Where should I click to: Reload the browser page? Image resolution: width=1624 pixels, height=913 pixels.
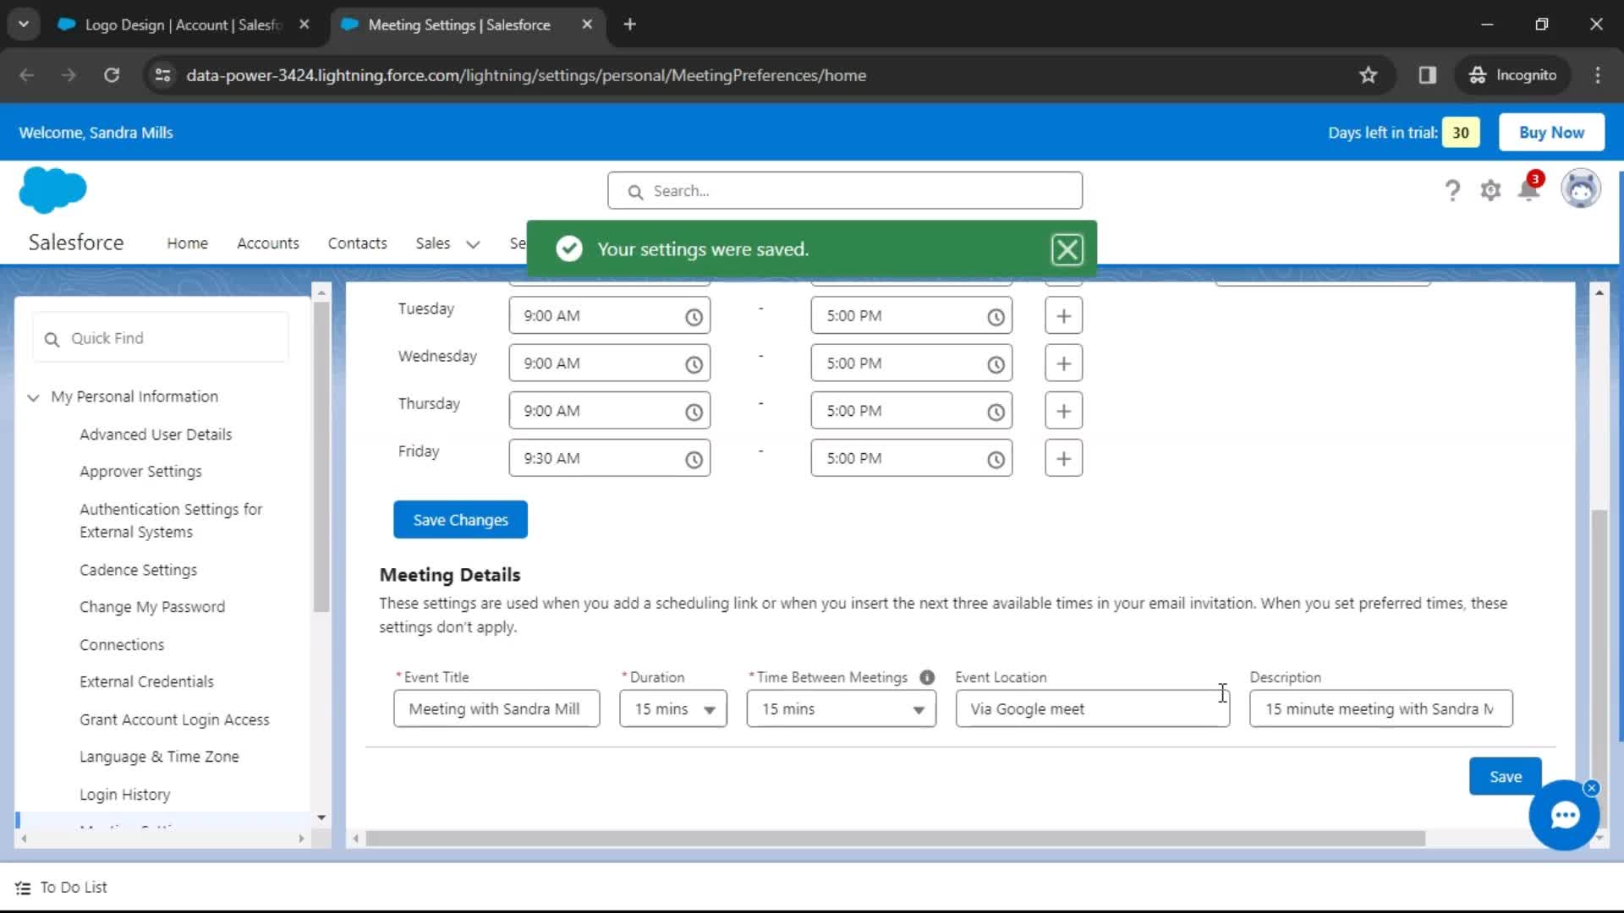coord(112,75)
